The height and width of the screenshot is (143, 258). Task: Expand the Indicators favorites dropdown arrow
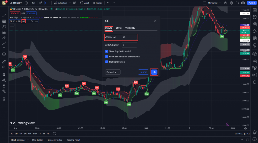[70, 3]
